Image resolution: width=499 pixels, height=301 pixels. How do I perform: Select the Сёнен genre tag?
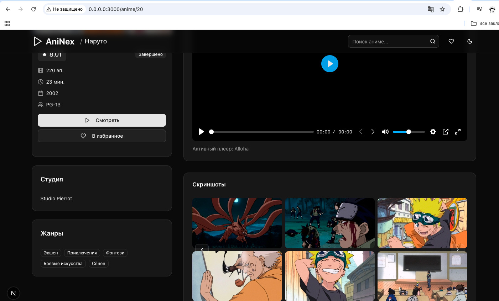click(99, 264)
